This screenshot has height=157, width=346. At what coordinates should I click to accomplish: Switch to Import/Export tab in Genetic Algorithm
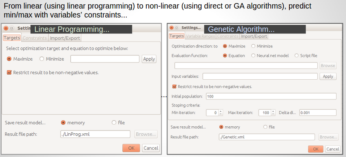click(254, 36)
